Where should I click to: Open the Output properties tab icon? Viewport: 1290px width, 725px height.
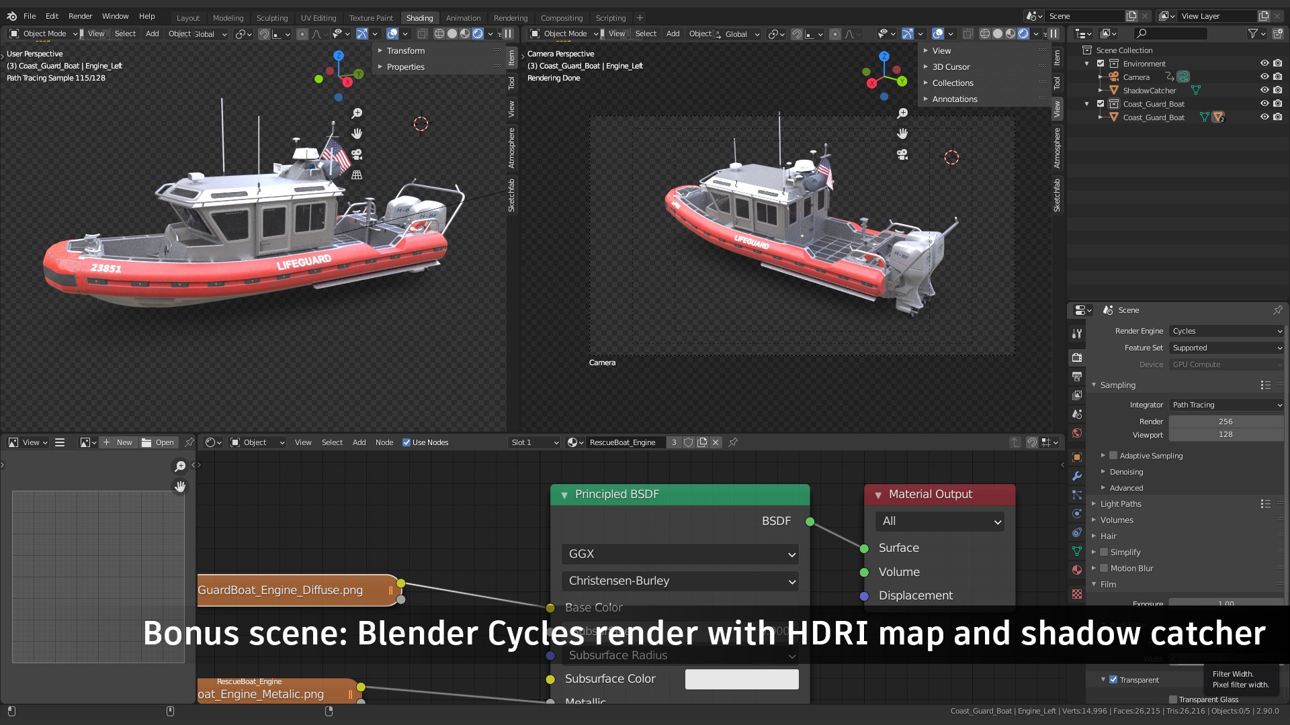(1077, 377)
